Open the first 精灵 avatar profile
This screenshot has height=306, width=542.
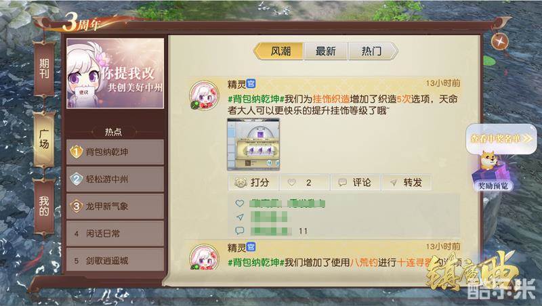[x=205, y=95]
